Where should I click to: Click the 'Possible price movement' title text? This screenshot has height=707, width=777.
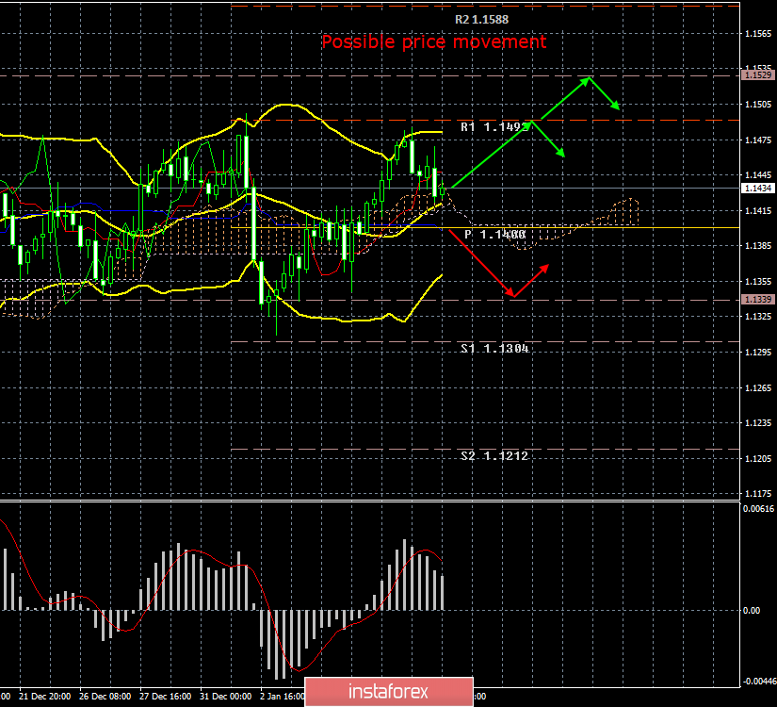click(x=434, y=41)
